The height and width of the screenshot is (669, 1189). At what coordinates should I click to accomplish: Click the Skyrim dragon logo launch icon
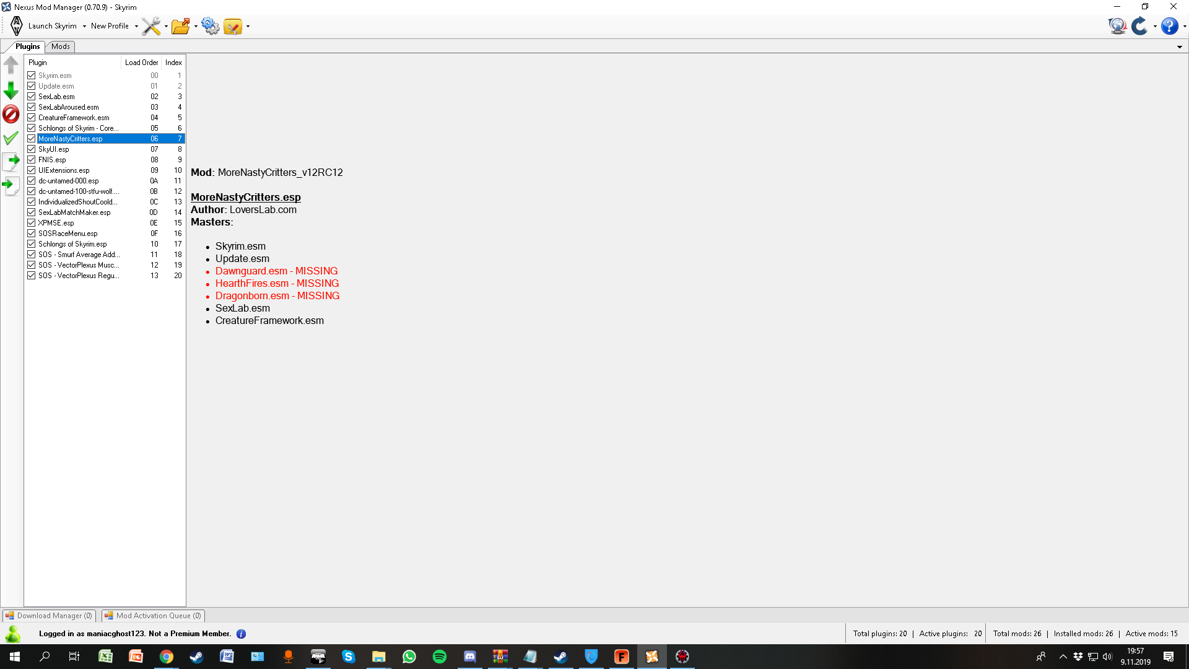(x=17, y=26)
